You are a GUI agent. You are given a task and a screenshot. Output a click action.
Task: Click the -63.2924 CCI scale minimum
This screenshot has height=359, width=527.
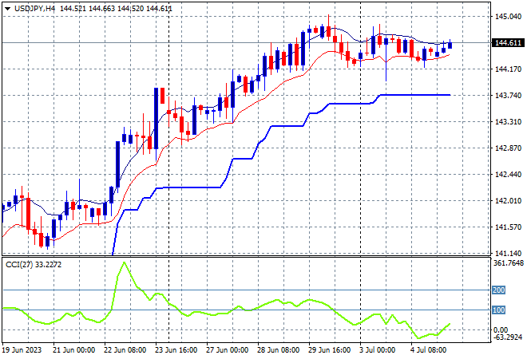(508, 337)
